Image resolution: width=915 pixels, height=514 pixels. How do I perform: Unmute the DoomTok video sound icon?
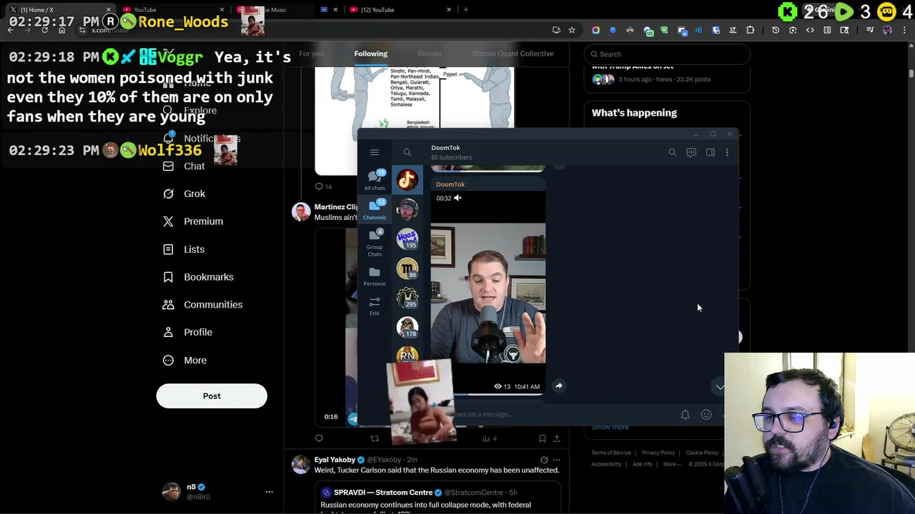coord(457,198)
